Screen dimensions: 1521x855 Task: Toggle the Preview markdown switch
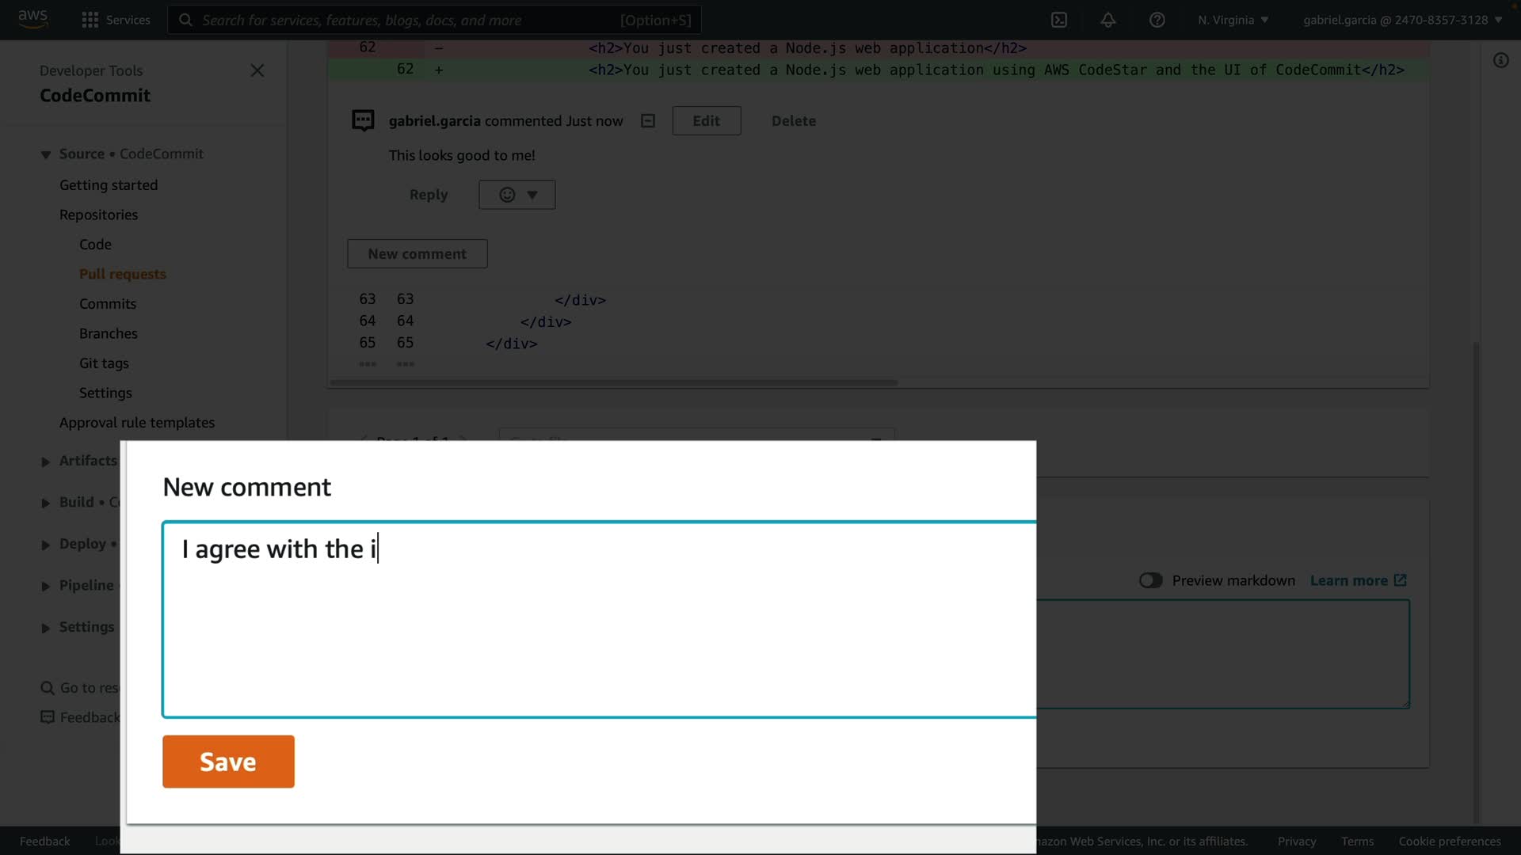tap(1150, 580)
